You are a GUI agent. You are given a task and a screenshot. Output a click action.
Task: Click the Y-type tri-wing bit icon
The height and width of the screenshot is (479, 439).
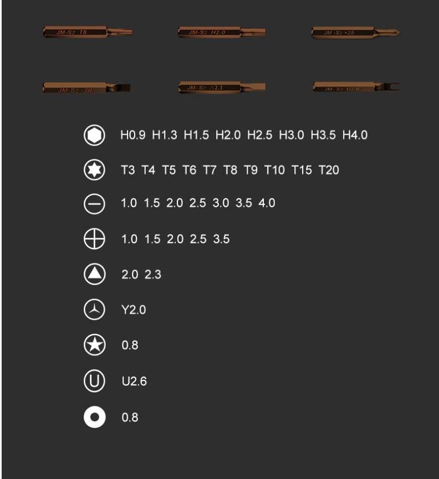click(x=94, y=309)
